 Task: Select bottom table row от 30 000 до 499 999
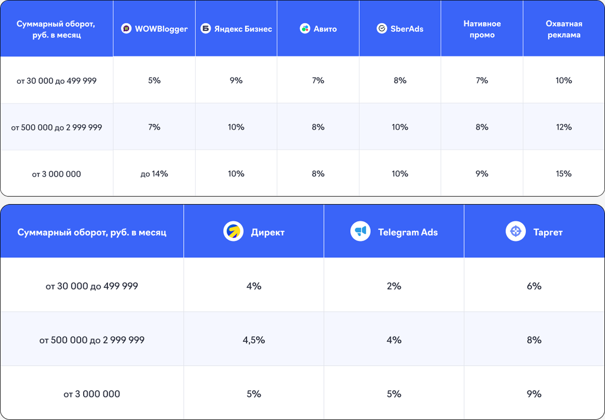pos(302,285)
